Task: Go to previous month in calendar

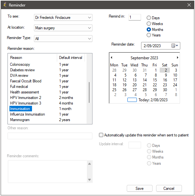Action: [111, 58]
